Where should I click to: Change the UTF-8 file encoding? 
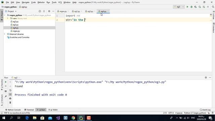[171, 113]
